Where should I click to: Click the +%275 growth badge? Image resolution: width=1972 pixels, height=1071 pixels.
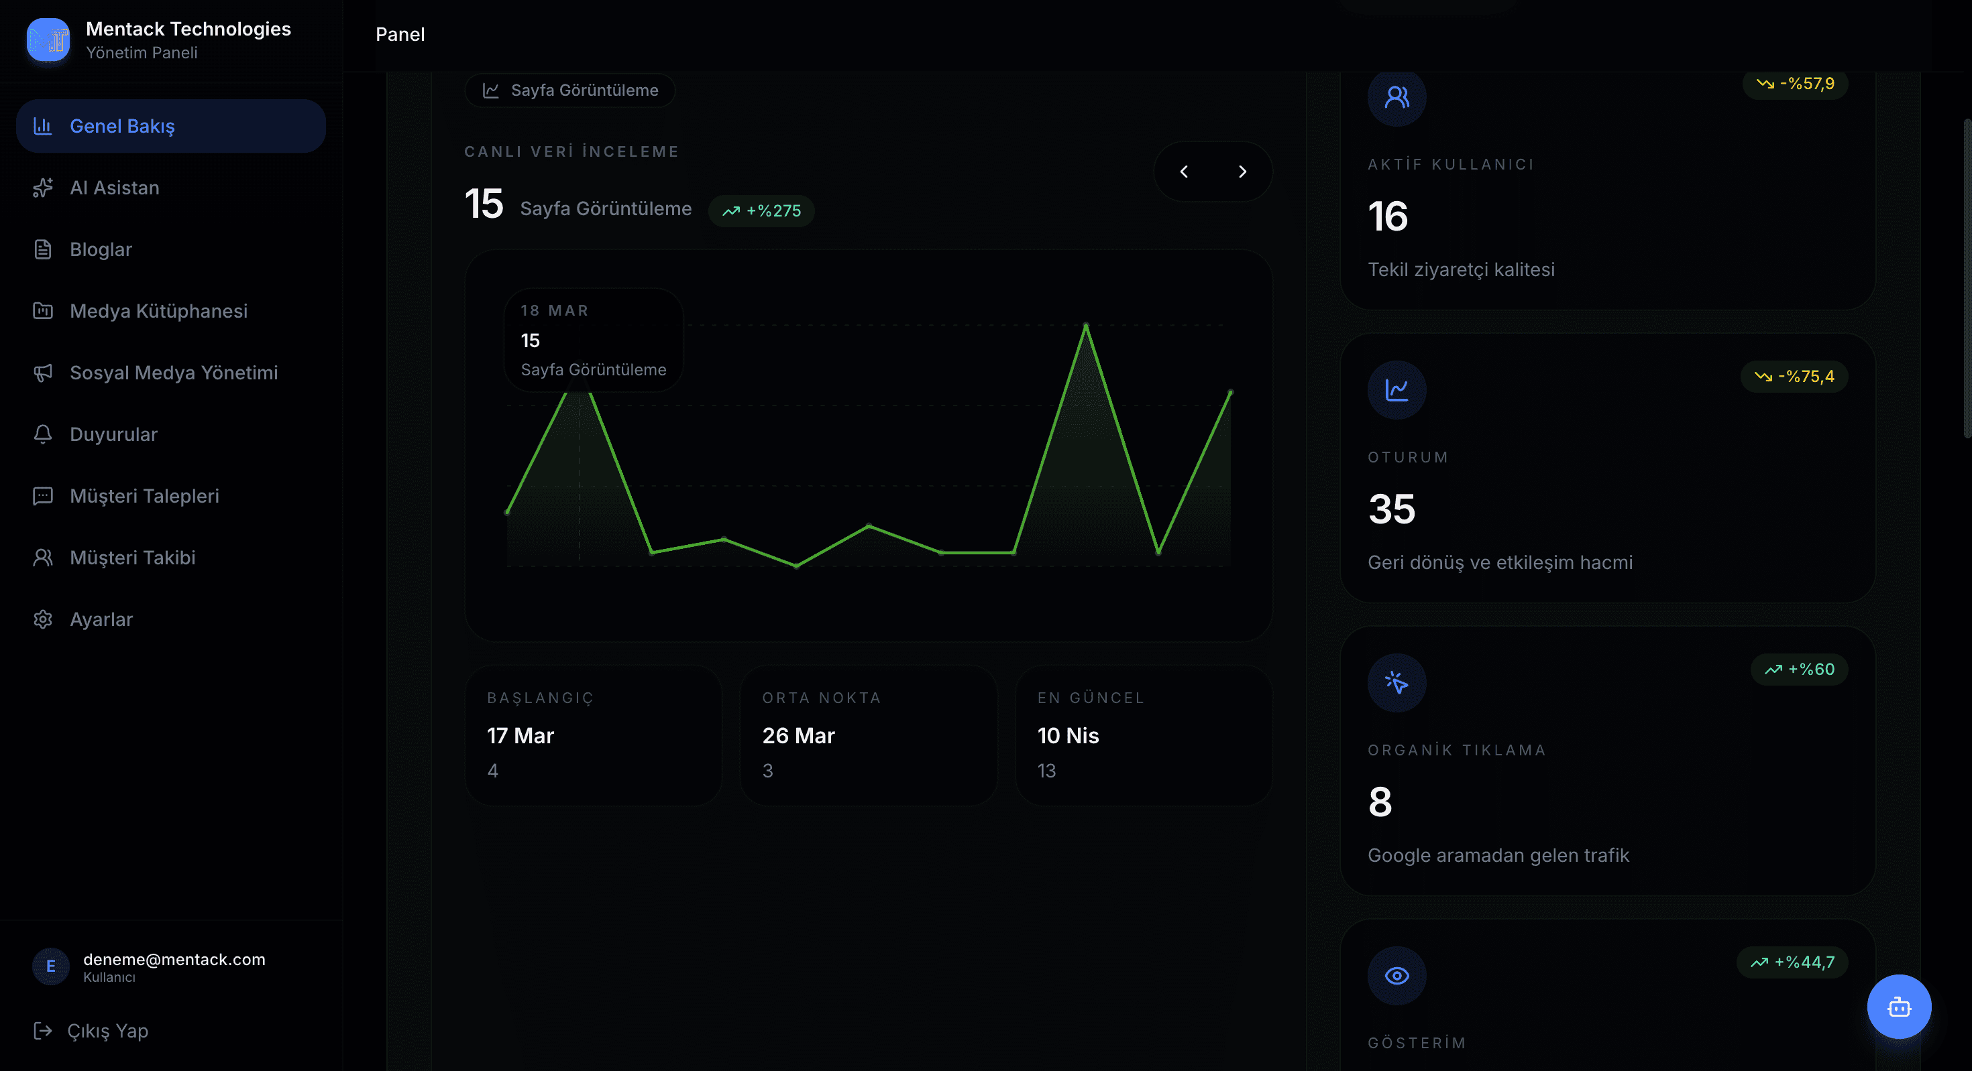tap(761, 210)
